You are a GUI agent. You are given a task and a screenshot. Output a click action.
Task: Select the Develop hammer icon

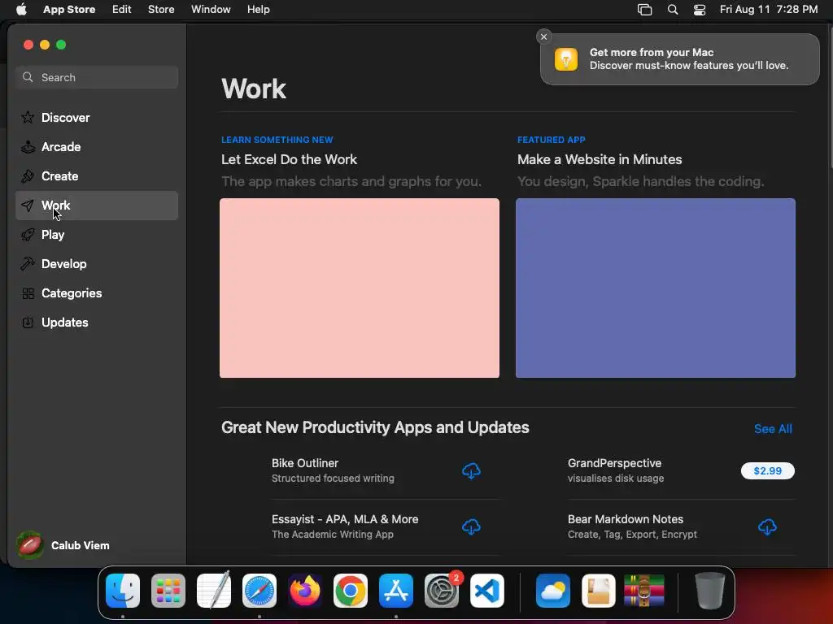tap(28, 264)
